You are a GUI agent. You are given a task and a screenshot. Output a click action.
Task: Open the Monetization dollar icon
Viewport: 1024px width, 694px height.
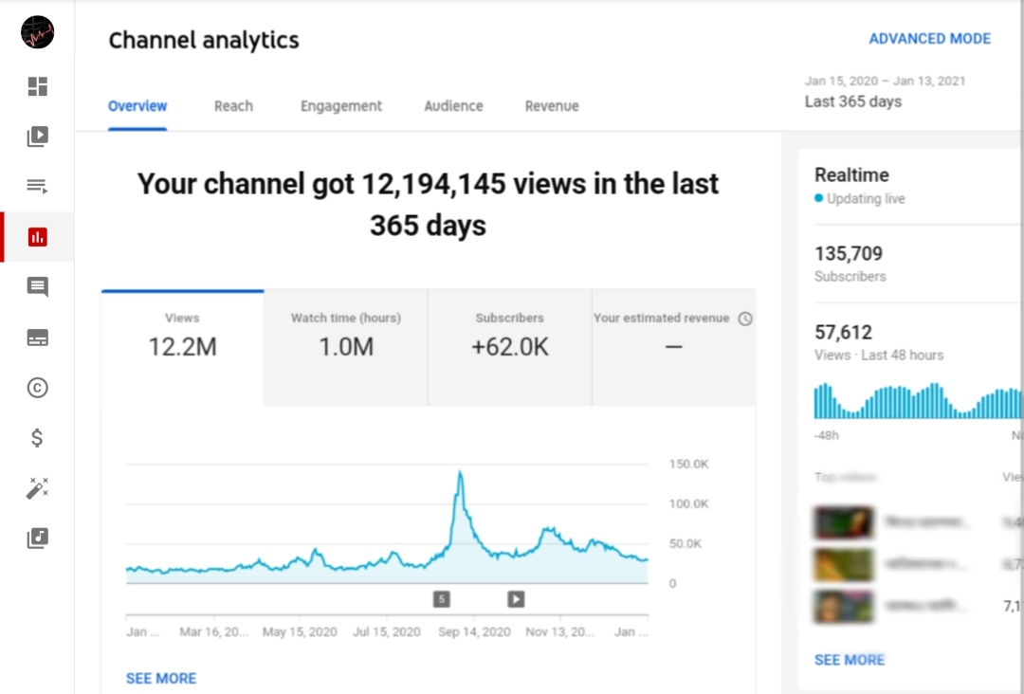coord(37,437)
